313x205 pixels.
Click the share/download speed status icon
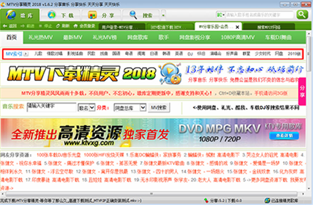(x=206, y=200)
